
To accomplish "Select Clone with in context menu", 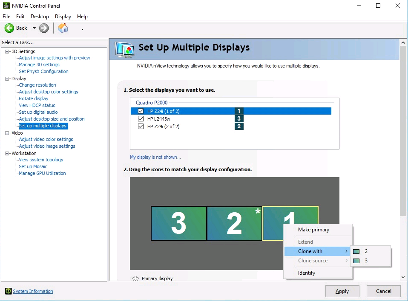I will point(318,251).
